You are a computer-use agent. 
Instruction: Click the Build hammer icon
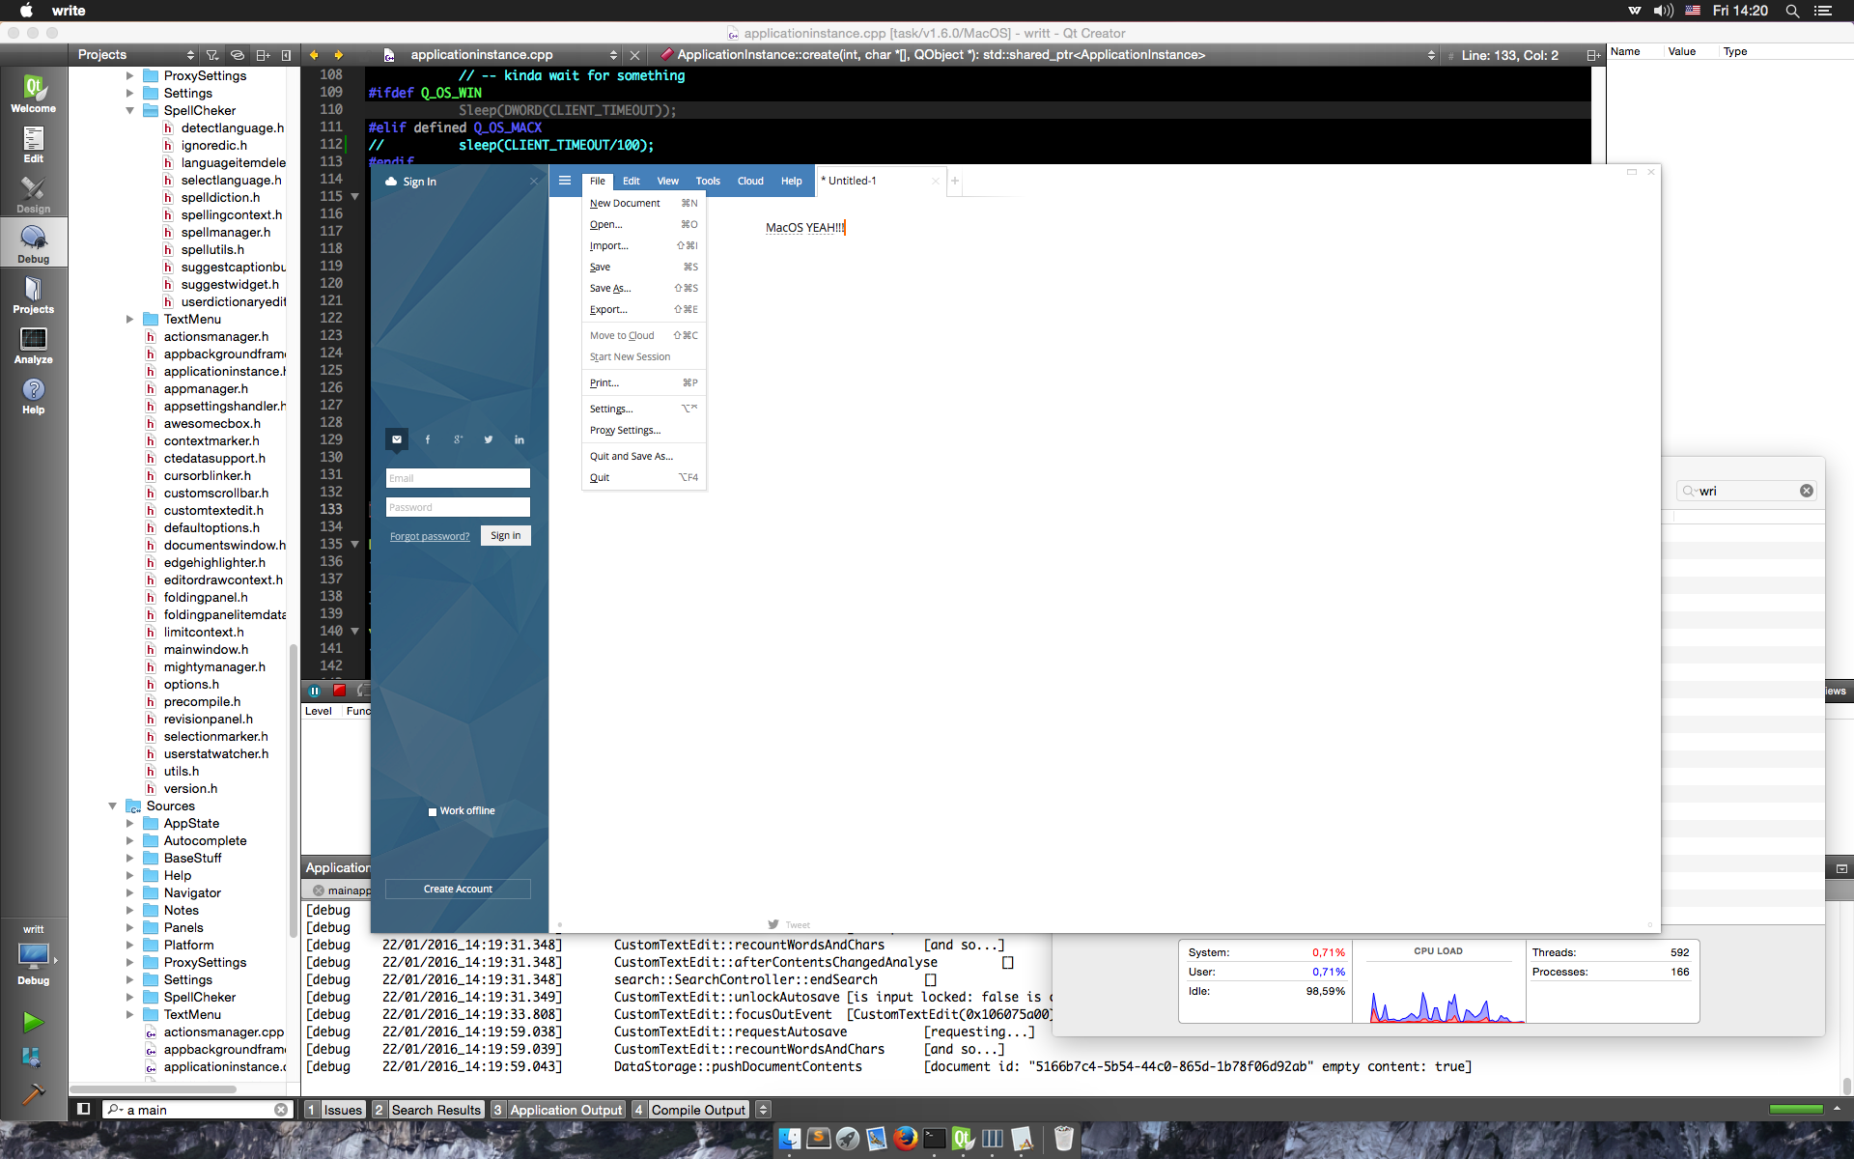[x=33, y=1094]
